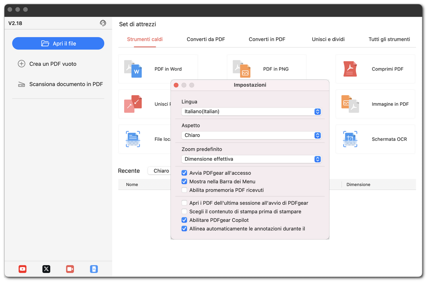Launch the Schermata OCR tool
The width and height of the screenshot is (427, 282).
pos(375,139)
